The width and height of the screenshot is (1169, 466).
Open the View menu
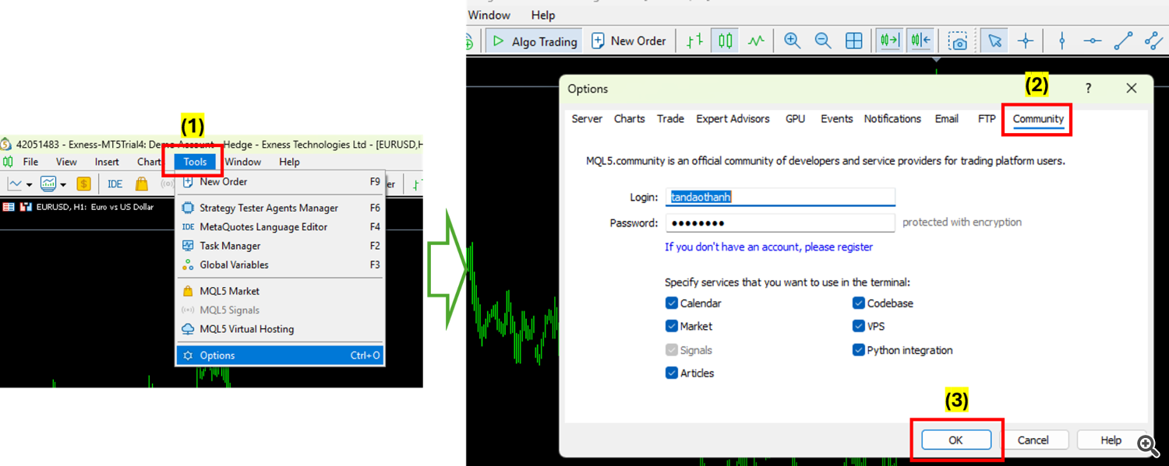coord(66,162)
